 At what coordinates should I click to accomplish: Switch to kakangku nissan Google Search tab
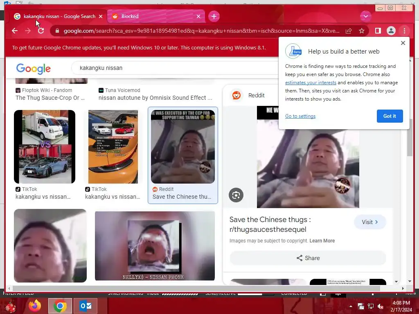[59, 16]
